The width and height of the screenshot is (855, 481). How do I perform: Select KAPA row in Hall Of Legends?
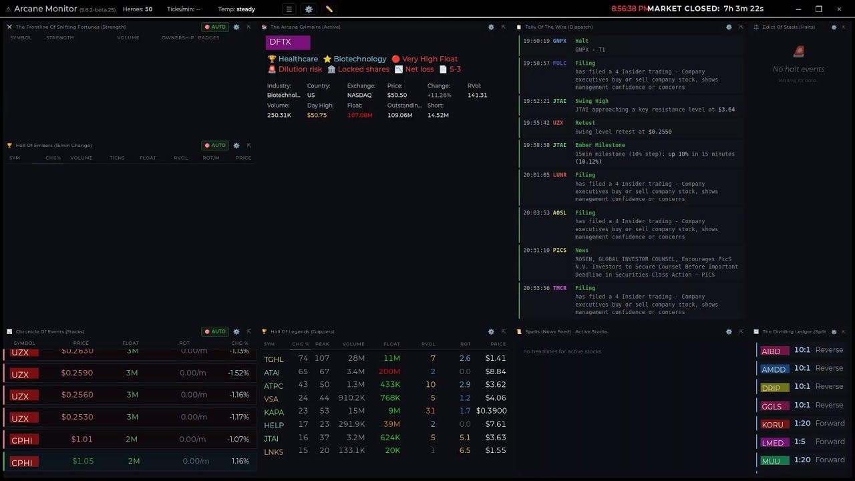[385, 411]
